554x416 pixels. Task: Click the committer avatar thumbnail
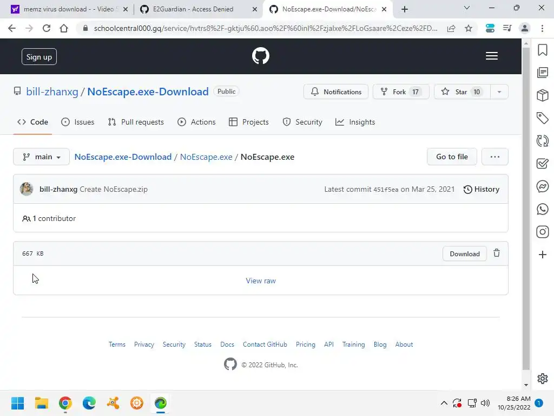(x=27, y=189)
